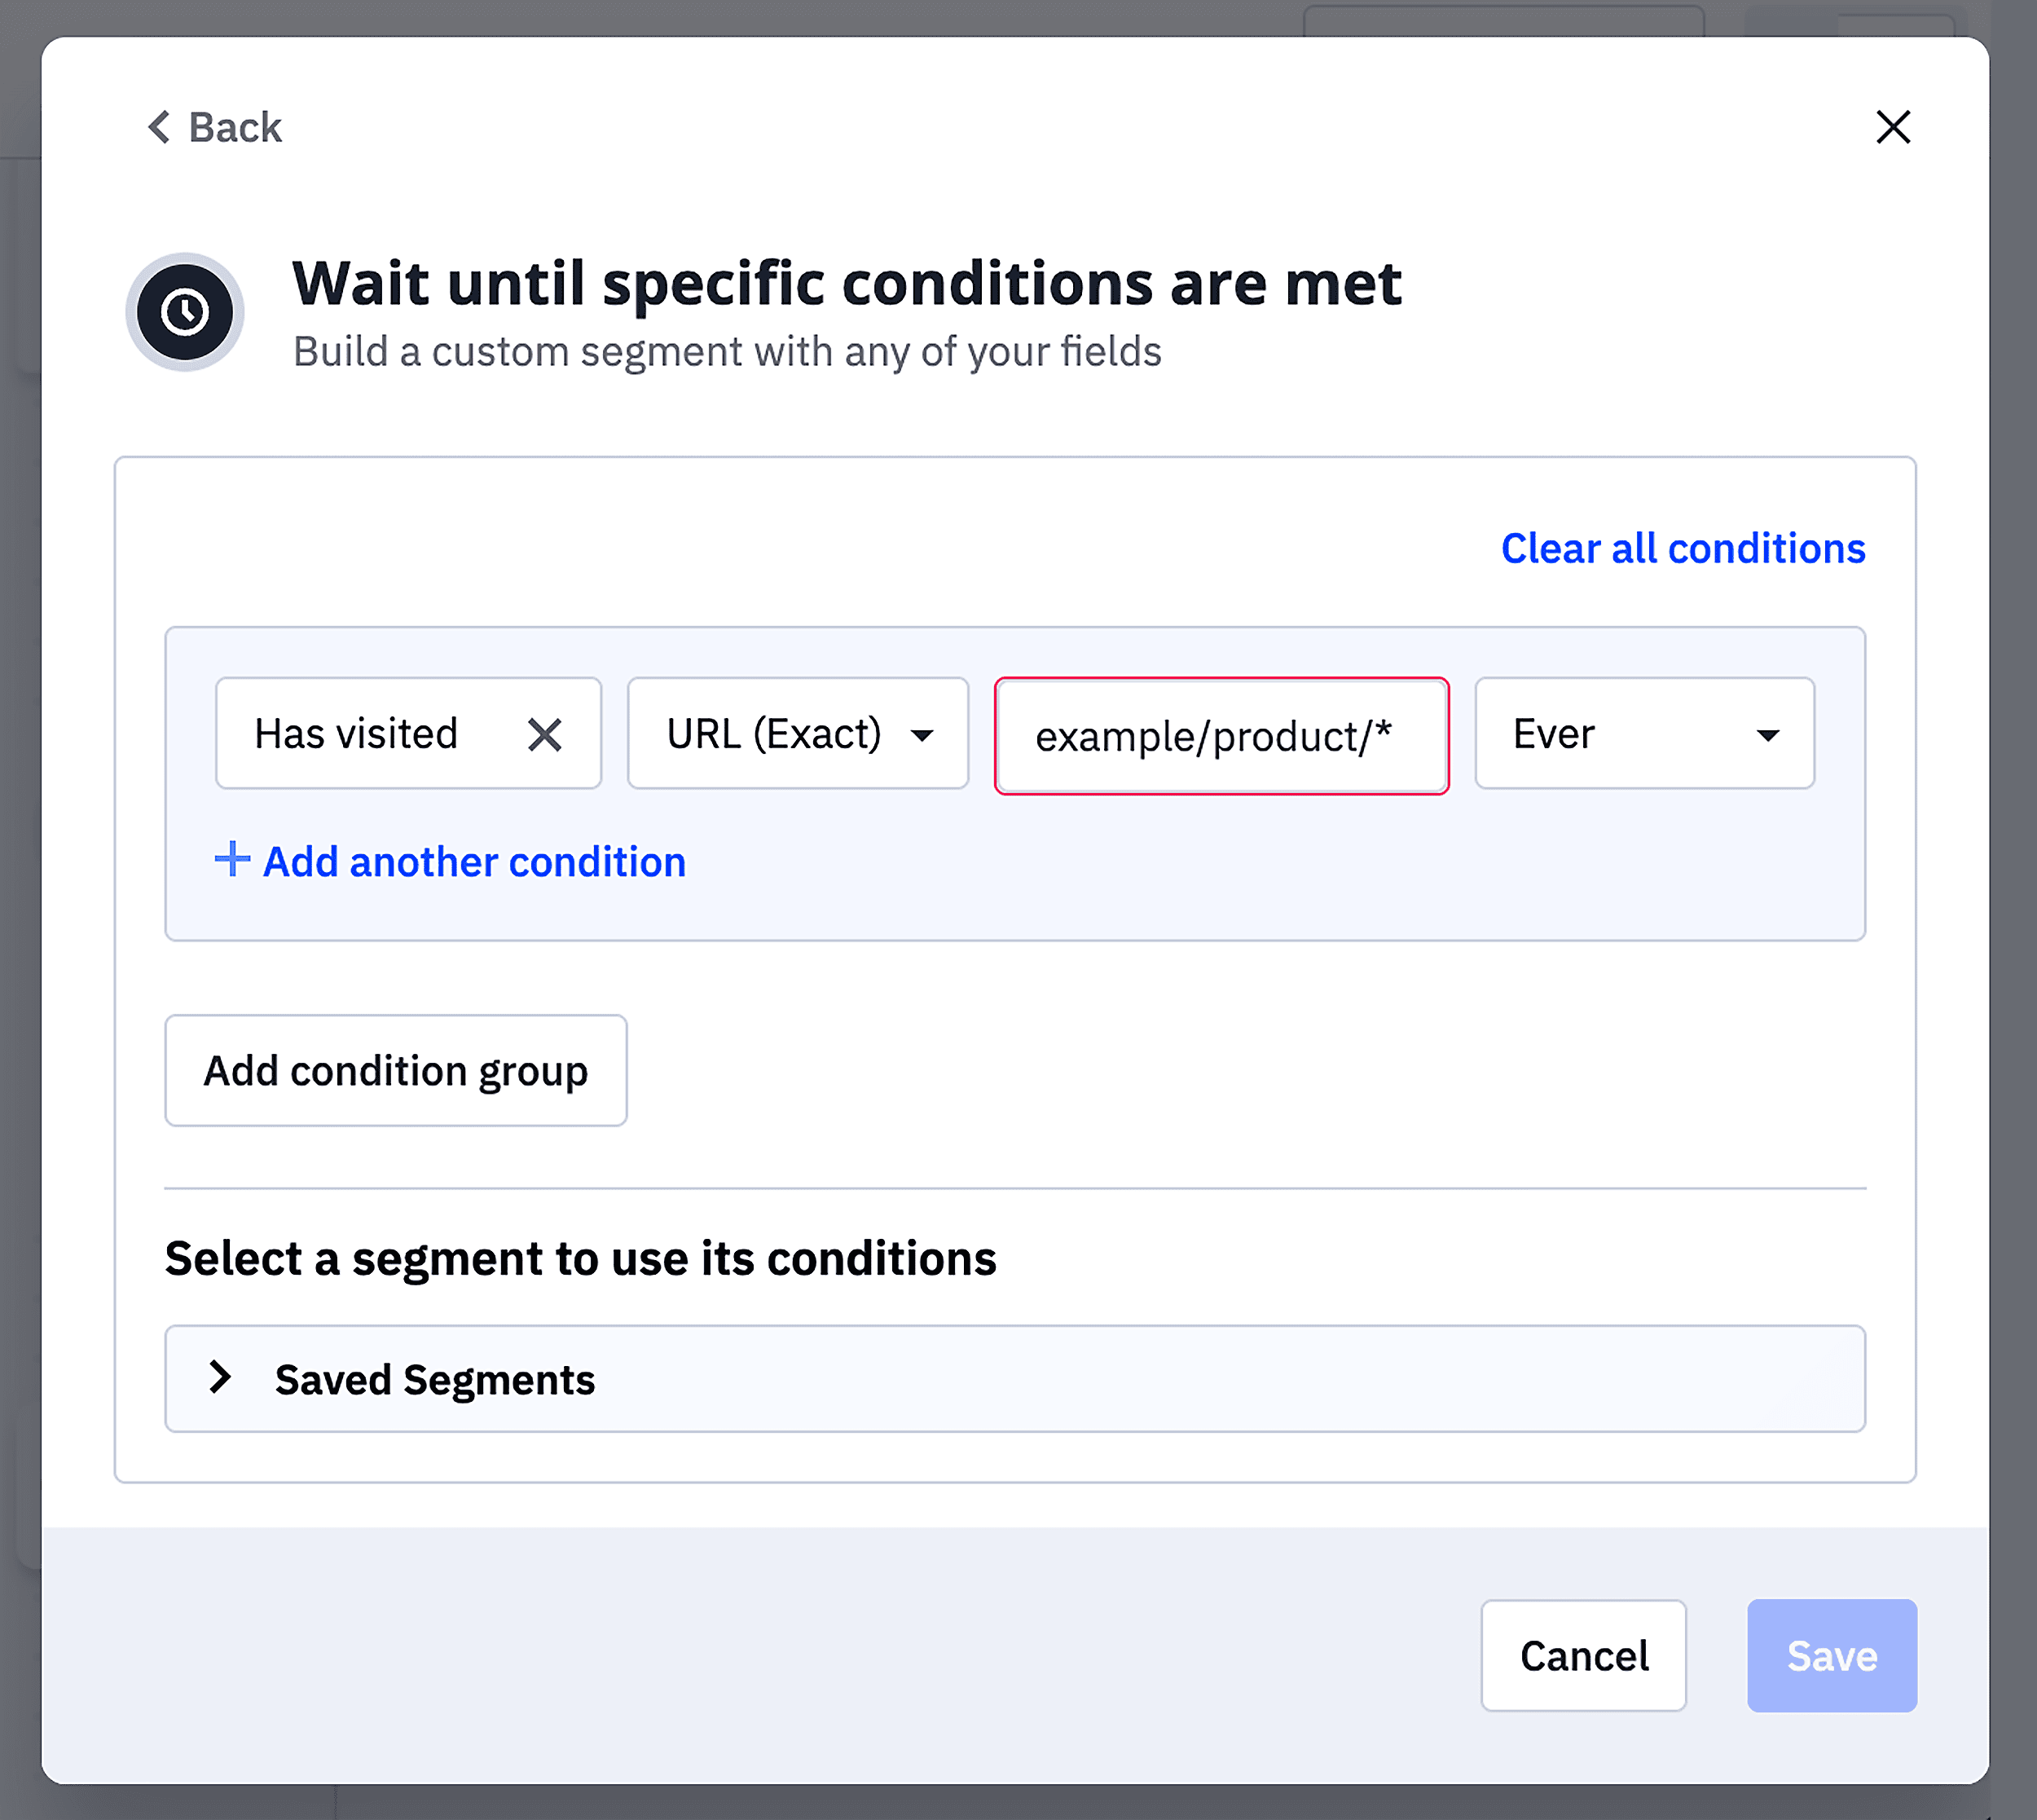Screen dimensions: 2037x1820
Task: Click the plus icon to add a condition
Action: point(232,860)
